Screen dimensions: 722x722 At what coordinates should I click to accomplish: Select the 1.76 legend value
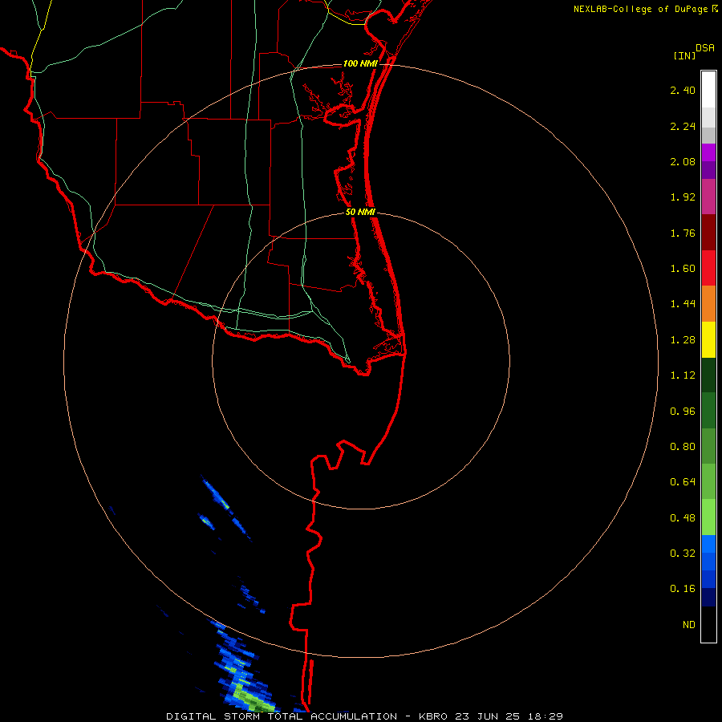[683, 233]
